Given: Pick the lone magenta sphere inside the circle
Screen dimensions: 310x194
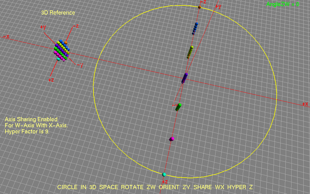Looking at the screenshot, I should [172, 139].
